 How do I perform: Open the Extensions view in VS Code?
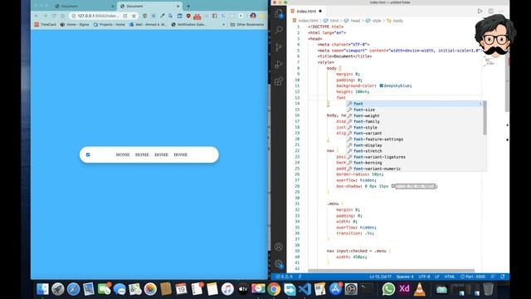click(279, 81)
